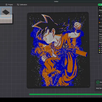The height and width of the screenshot is (102, 102).
Task: Select filament 4 orange swatch
Action: click(x=99, y=23)
